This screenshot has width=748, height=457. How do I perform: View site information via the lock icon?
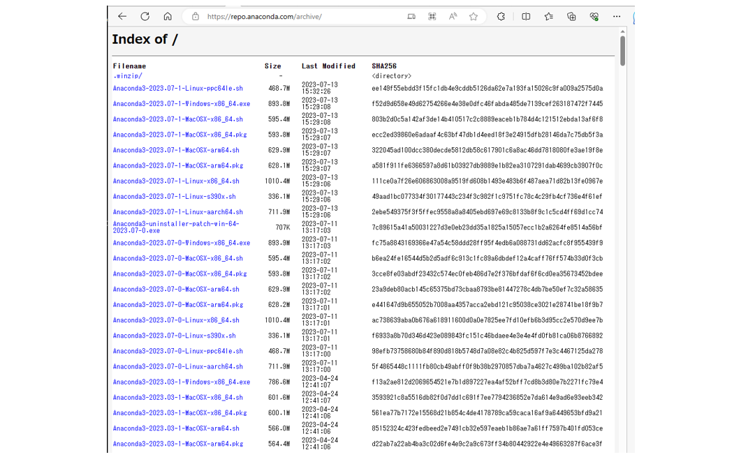196,16
